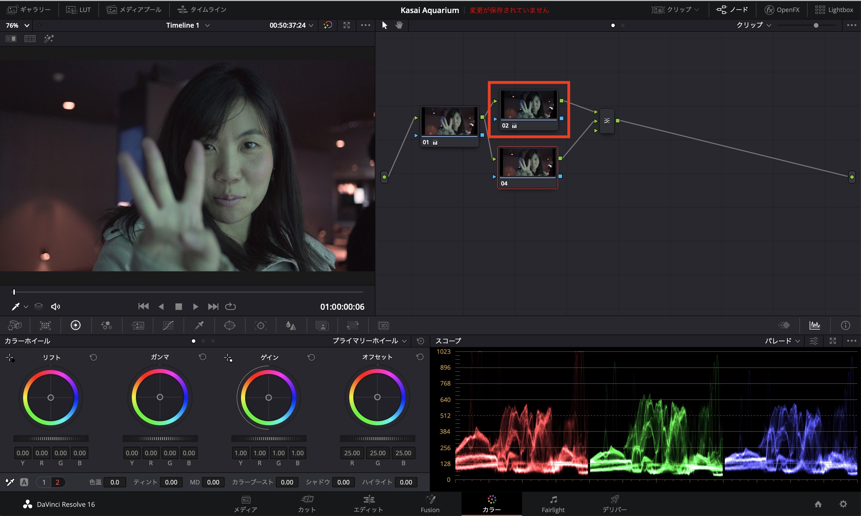The image size is (861, 516).
Task: Click the ゲイン master wheel slider
Action: pyautogui.click(x=268, y=439)
